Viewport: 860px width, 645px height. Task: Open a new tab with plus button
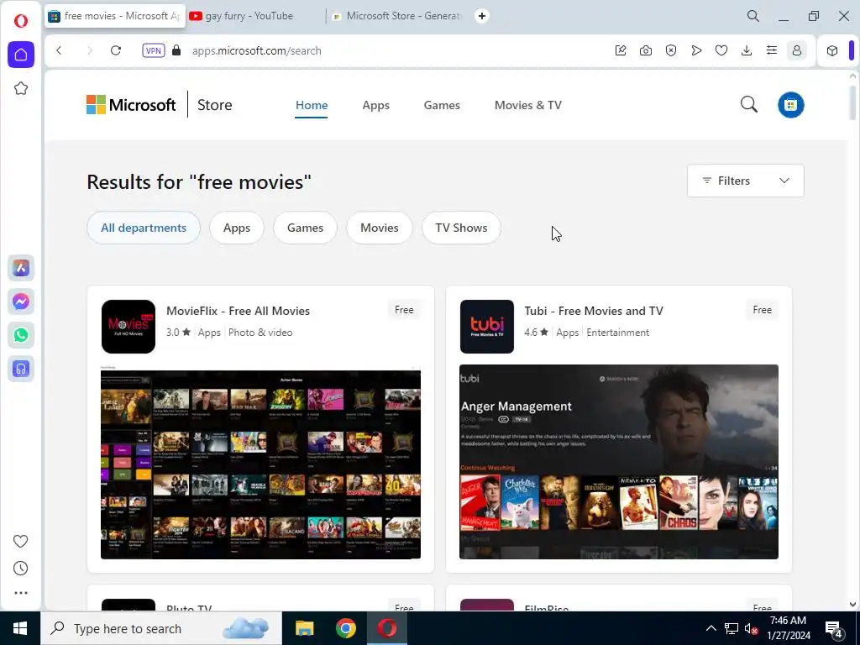point(481,16)
